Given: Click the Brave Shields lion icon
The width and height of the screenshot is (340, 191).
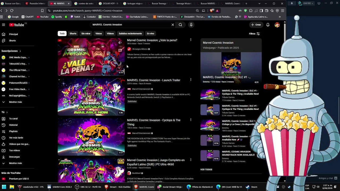Looking at the screenshot, I should click(211, 11).
